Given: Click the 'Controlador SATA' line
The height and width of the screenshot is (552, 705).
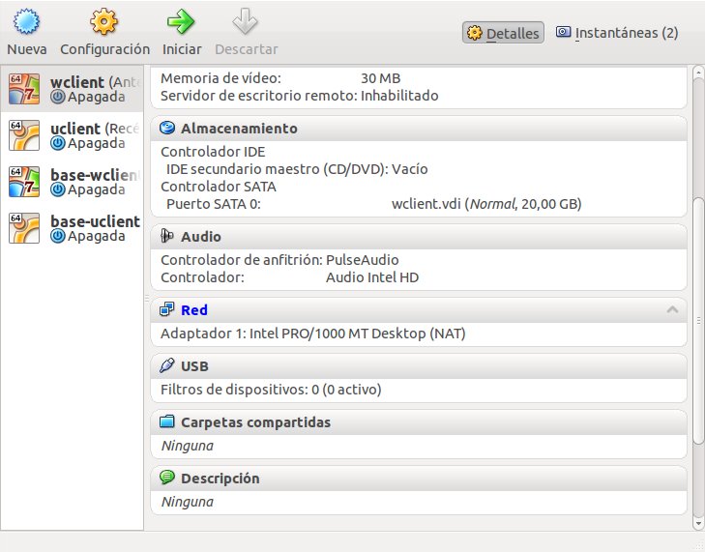Looking at the screenshot, I should point(218,187).
